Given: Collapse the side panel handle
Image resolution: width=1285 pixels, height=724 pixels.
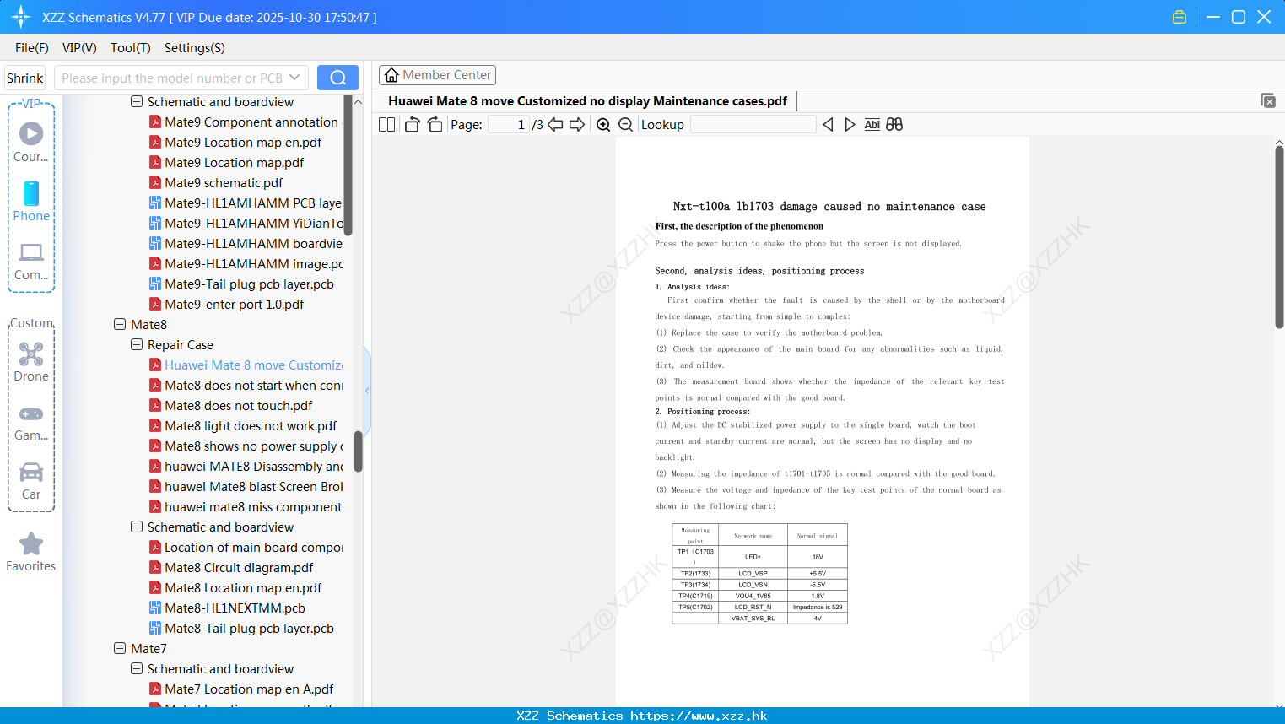Looking at the screenshot, I should 367,390.
